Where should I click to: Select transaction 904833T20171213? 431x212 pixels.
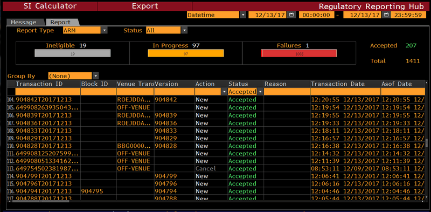44,131
